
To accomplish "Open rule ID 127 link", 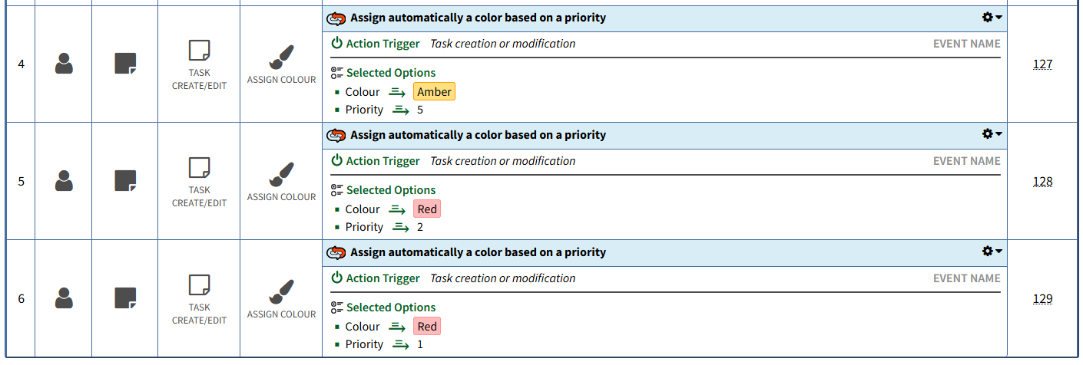I will coord(1042,64).
